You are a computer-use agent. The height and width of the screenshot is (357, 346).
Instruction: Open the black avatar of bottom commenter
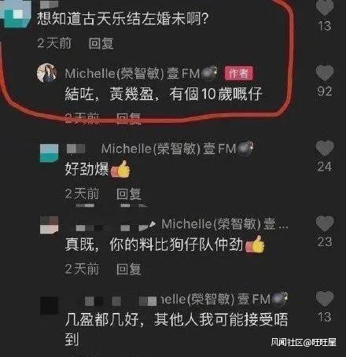pyautogui.click(x=49, y=305)
